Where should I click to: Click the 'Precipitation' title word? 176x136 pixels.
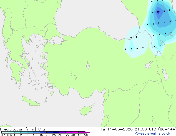coord(12,129)
